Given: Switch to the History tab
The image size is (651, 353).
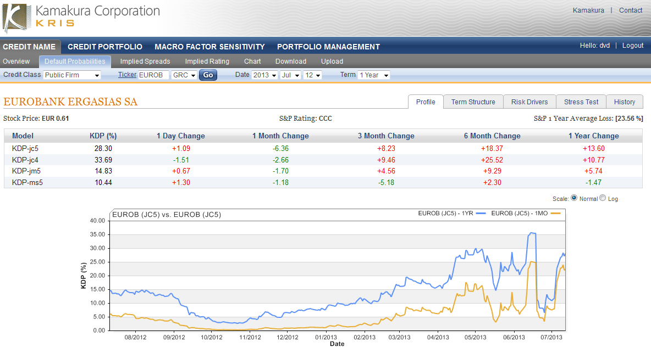Looking at the screenshot, I should pos(625,102).
